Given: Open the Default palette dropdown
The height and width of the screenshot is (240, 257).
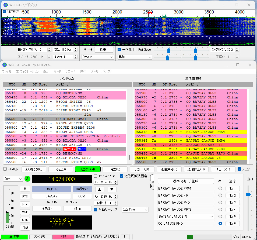Looking at the screenshot, I should [98, 57].
